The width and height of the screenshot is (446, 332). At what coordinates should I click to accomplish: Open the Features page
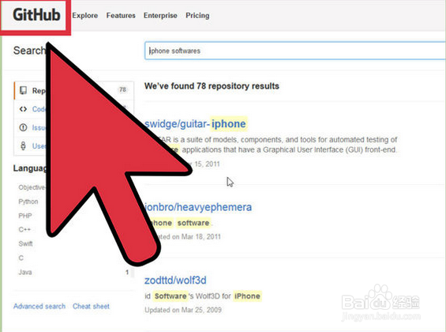[x=121, y=15]
